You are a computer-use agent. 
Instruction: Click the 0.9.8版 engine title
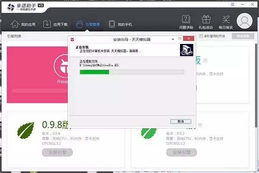pyautogui.click(x=55, y=125)
